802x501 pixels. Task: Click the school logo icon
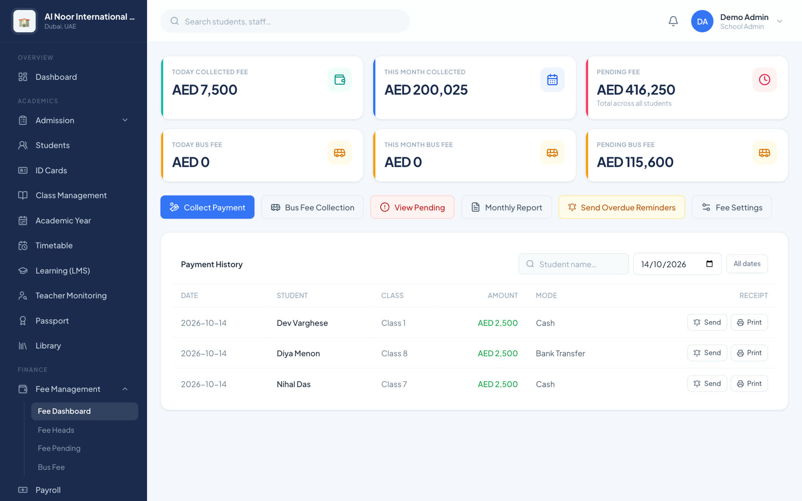[x=24, y=22]
